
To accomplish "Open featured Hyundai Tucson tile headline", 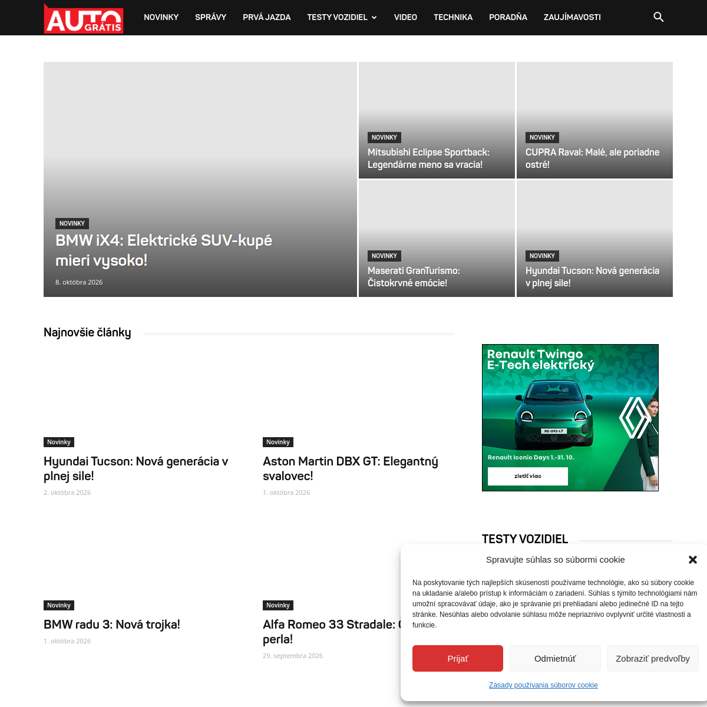I will [592, 277].
